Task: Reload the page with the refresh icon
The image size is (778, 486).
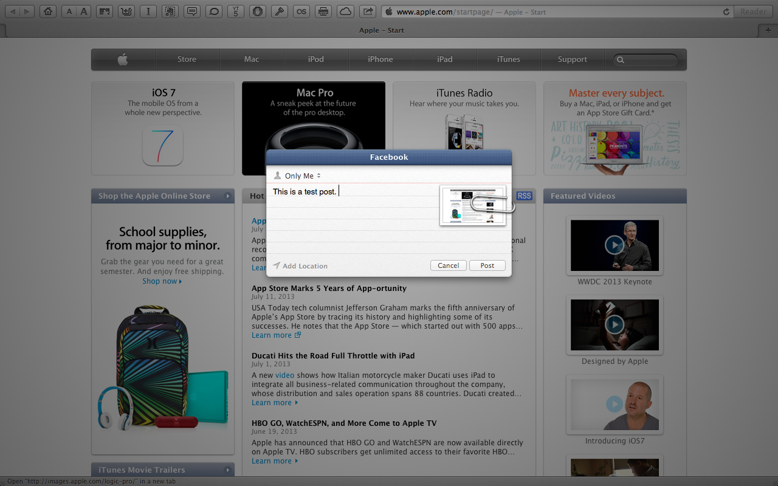Action: point(726,12)
